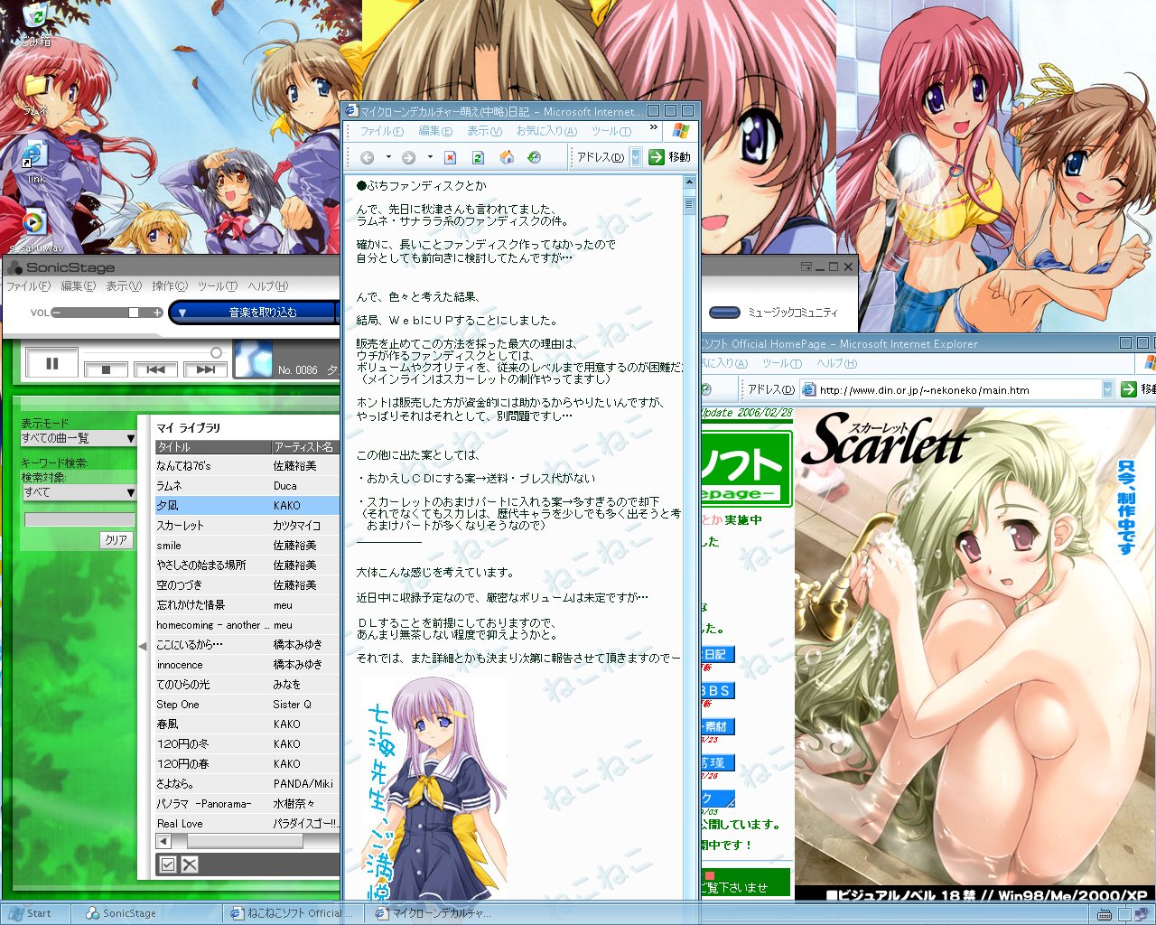Open the 検索対象 すべて dropdown
This screenshot has height=925, width=1156.
tap(79, 492)
